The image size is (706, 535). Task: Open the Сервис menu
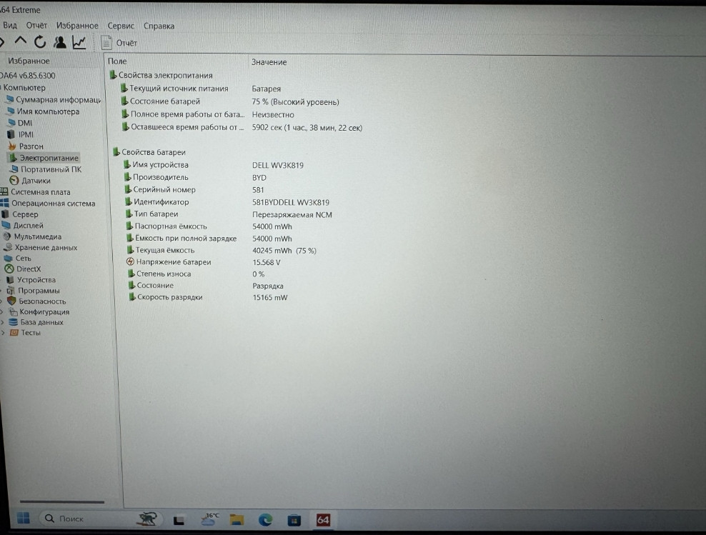[x=120, y=26]
